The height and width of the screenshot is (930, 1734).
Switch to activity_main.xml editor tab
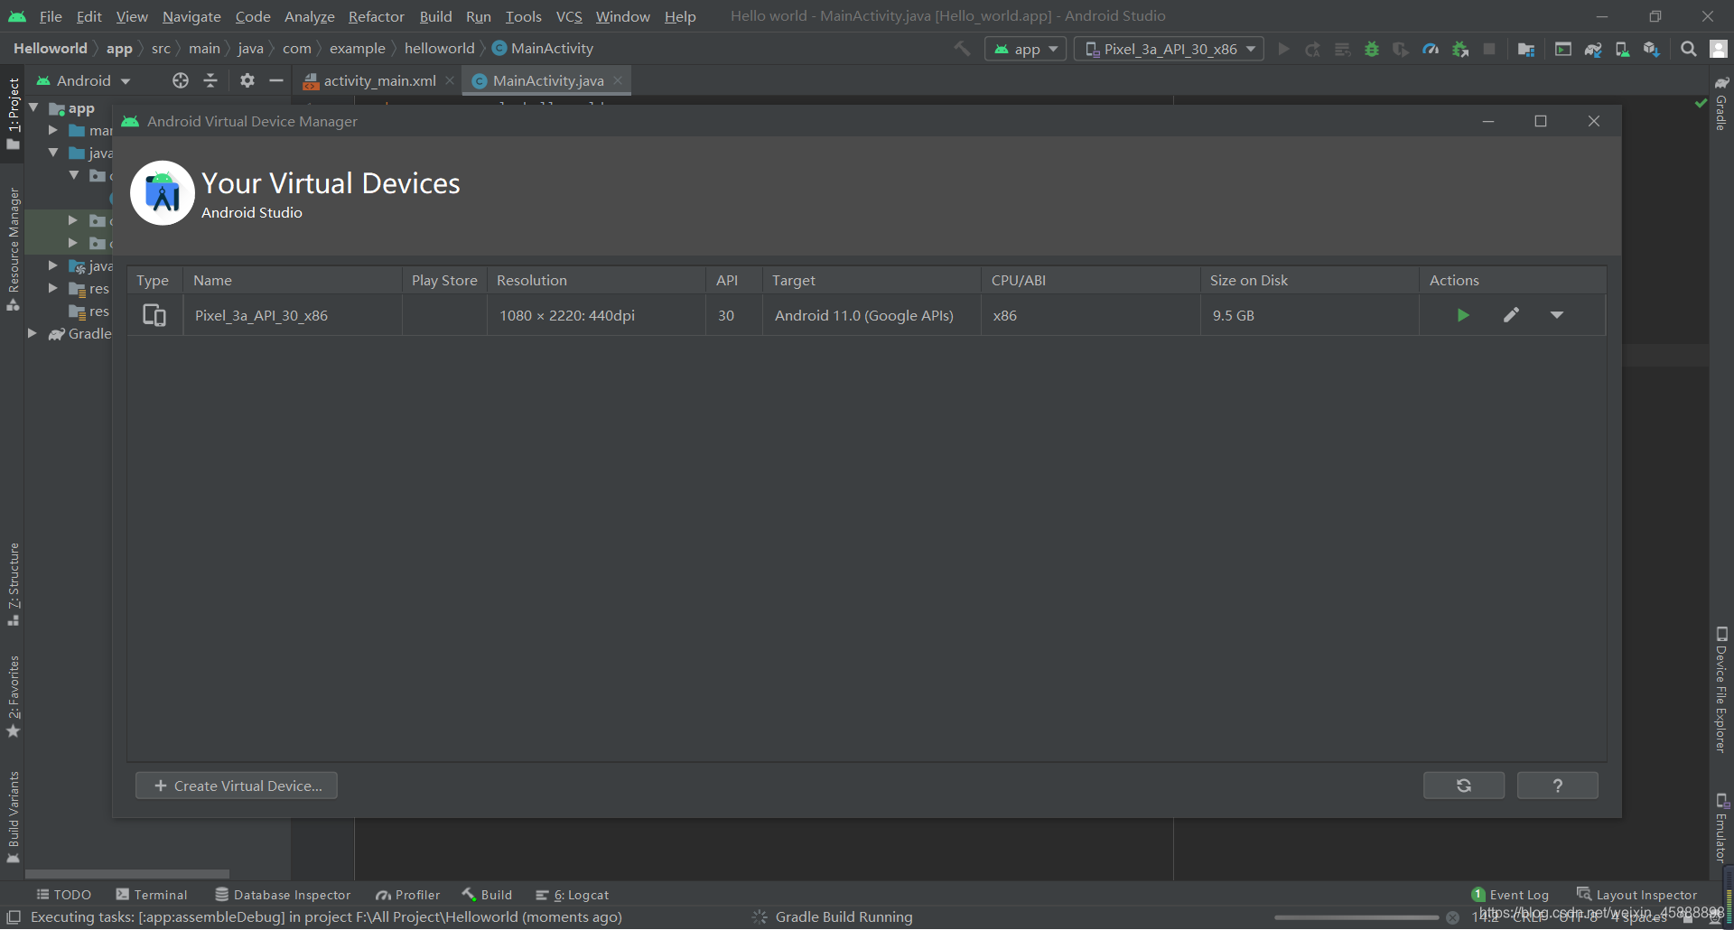379,80
